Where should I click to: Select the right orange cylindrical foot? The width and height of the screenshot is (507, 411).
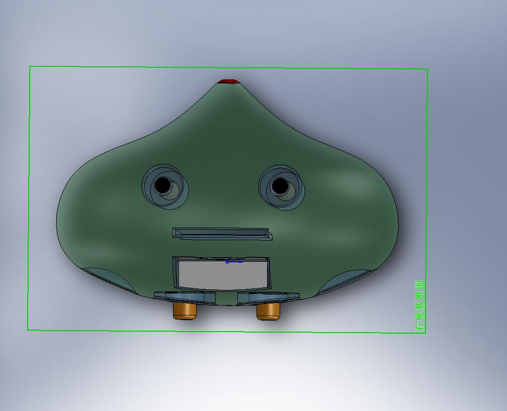coord(269,311)
